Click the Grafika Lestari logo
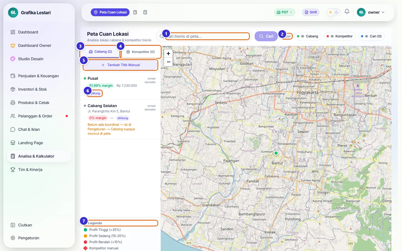The height and width of the screenshot is (251, 402). pyautogui.click(x=13, y=13)
